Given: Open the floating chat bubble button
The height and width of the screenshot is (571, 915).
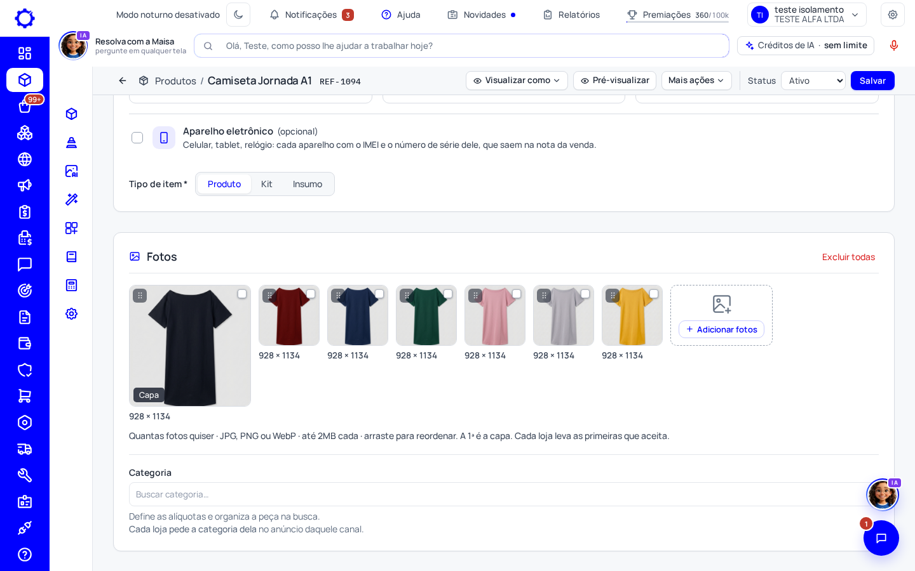Looking at the screenshot, I should [x=881, y=538].
